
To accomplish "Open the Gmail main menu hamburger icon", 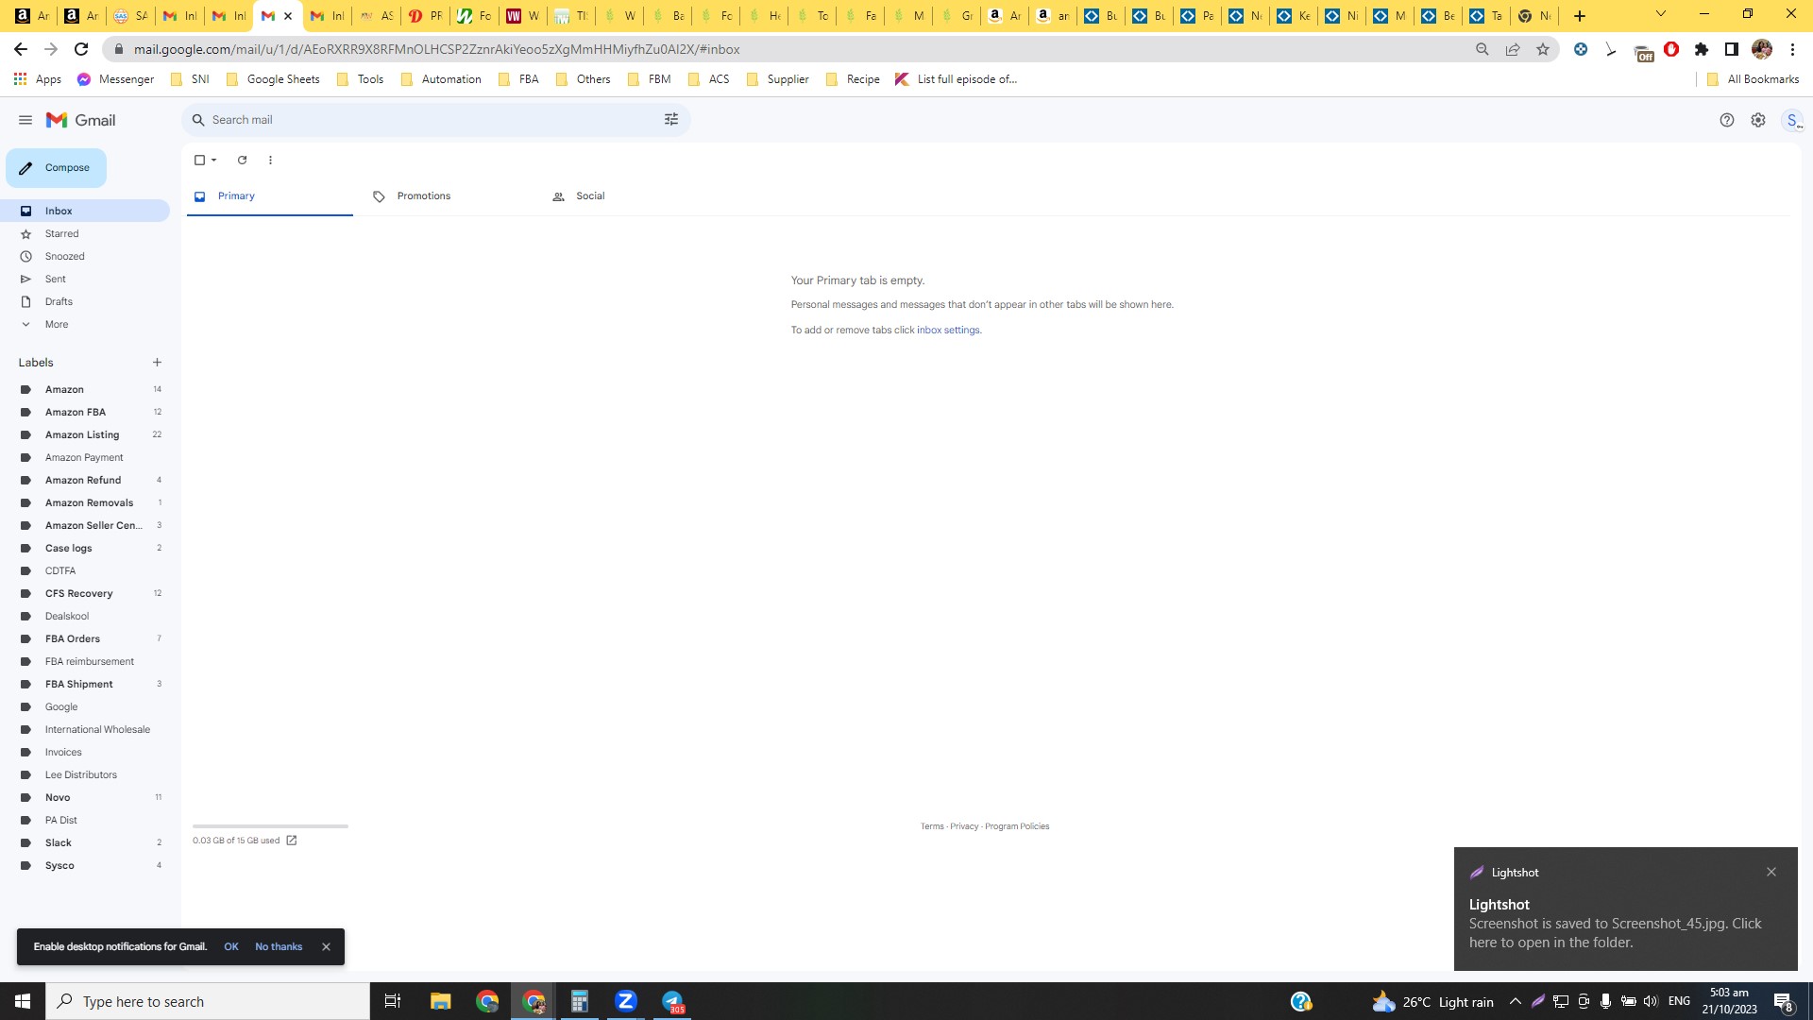I will [25, 120].
